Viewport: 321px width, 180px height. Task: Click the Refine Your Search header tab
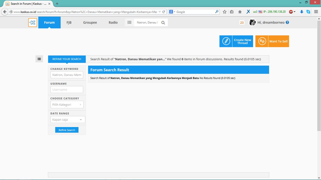[x=67, y=59]
